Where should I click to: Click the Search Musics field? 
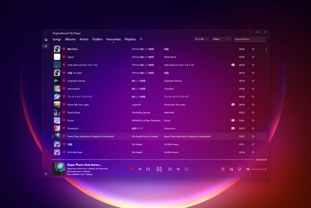pos(250,39)
